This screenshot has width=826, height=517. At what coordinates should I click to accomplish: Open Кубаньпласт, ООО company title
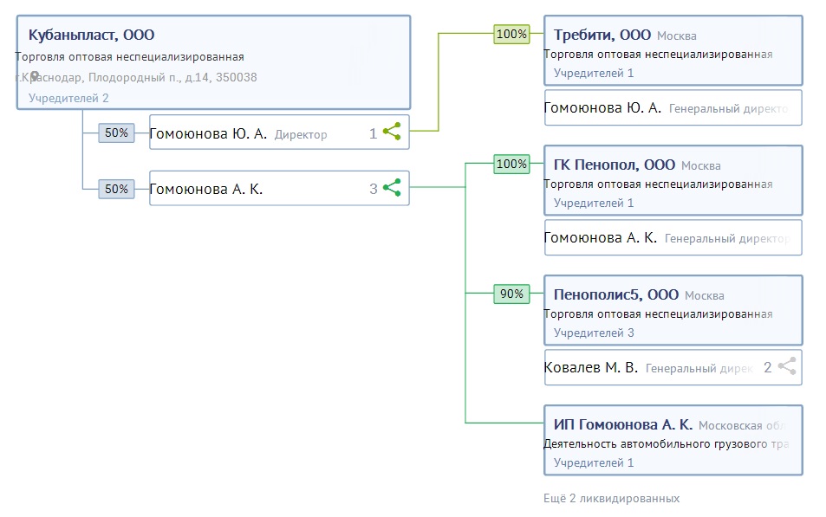coord(91,36)
